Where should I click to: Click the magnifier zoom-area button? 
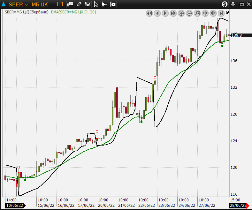pos(197,13)
